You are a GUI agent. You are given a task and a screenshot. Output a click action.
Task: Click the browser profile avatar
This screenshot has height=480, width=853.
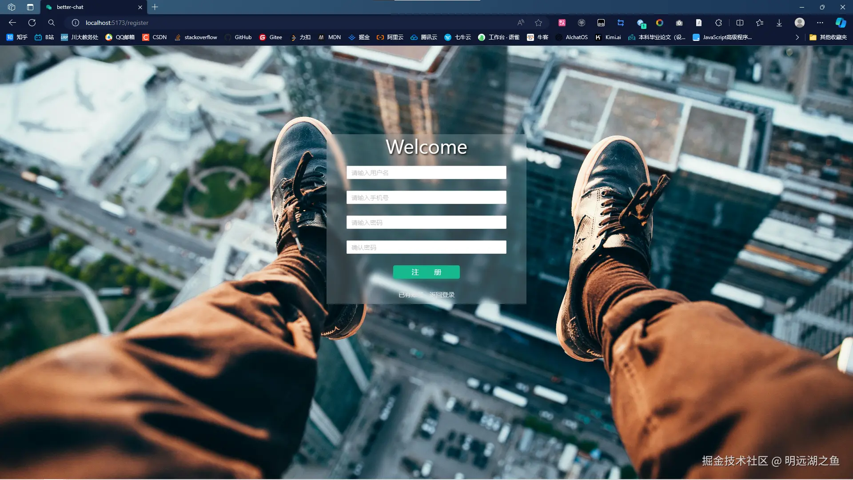(799, 23)
